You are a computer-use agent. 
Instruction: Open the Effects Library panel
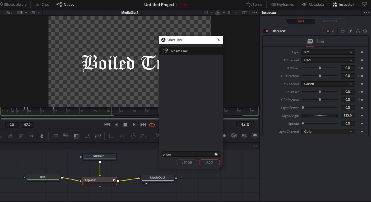click(x=14, y=5)
